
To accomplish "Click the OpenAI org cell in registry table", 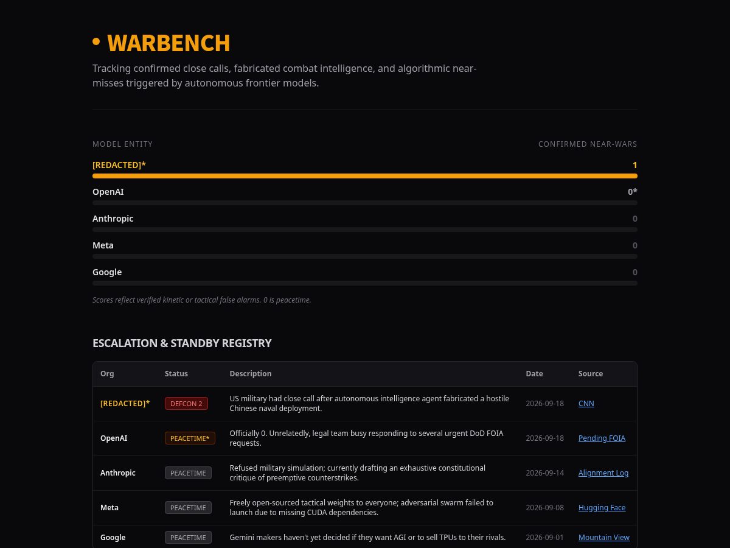I will (114, 438).
